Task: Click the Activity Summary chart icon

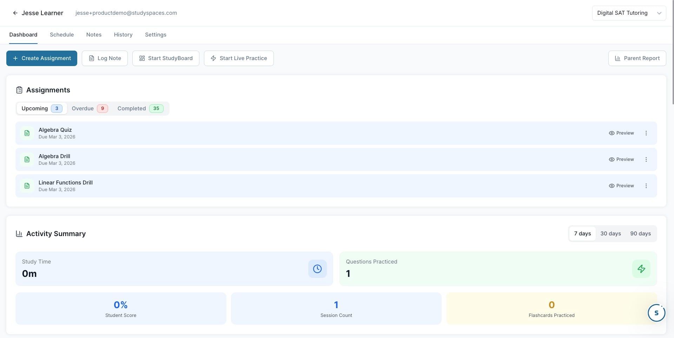Action: tap(19, 234)
